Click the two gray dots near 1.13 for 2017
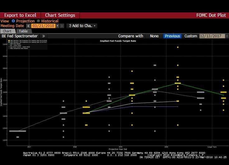Screen dimensions: 229x165 pos(18,137)
